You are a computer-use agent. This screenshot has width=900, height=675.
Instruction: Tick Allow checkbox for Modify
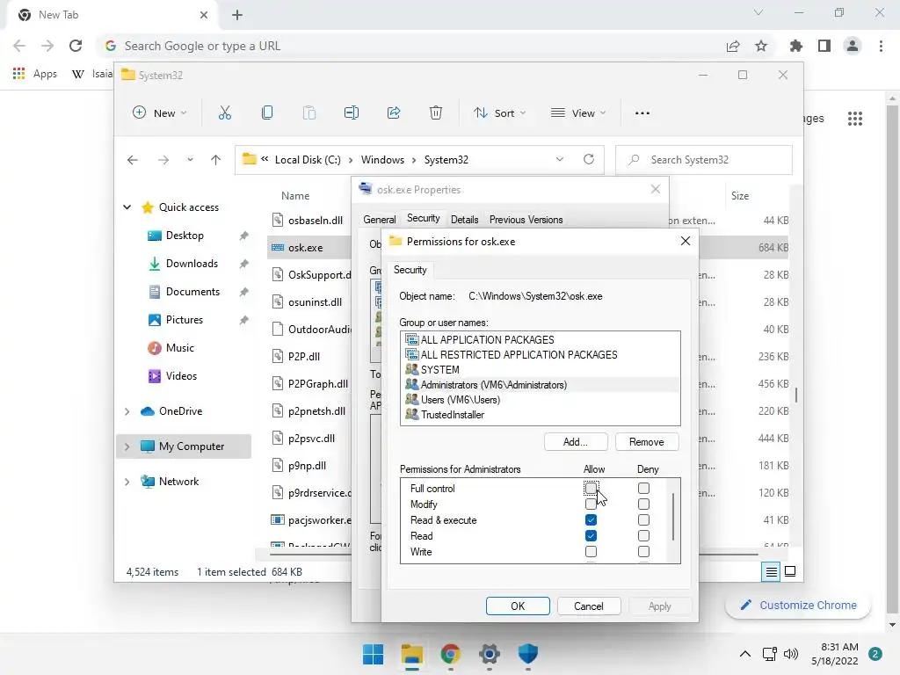(591, 504)
